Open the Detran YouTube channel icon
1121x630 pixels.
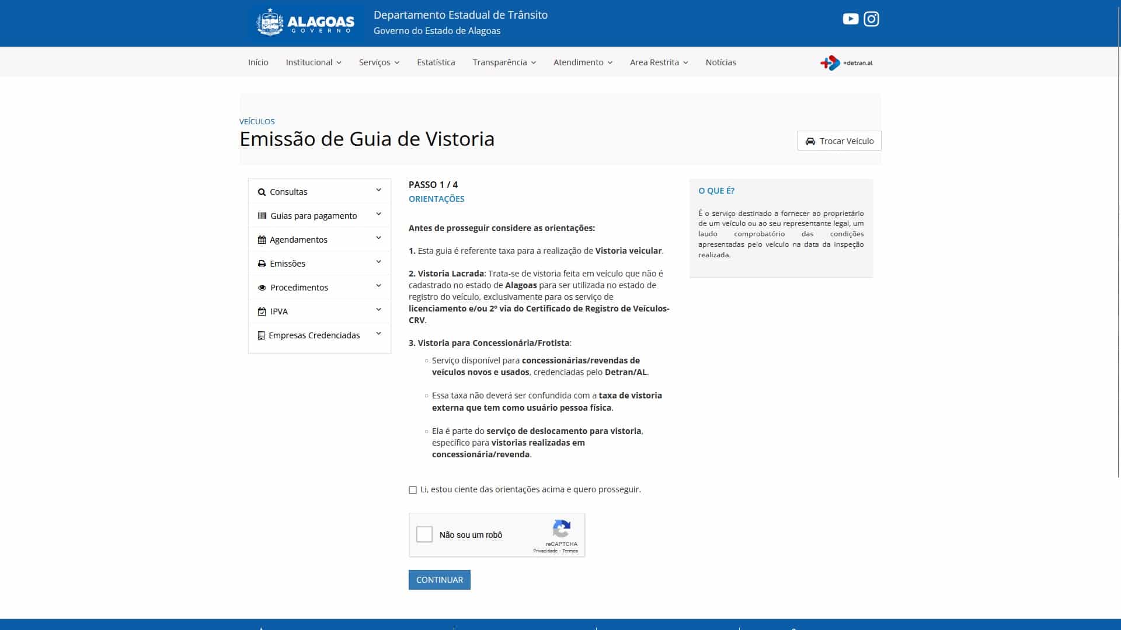click(x=850, y=19)
